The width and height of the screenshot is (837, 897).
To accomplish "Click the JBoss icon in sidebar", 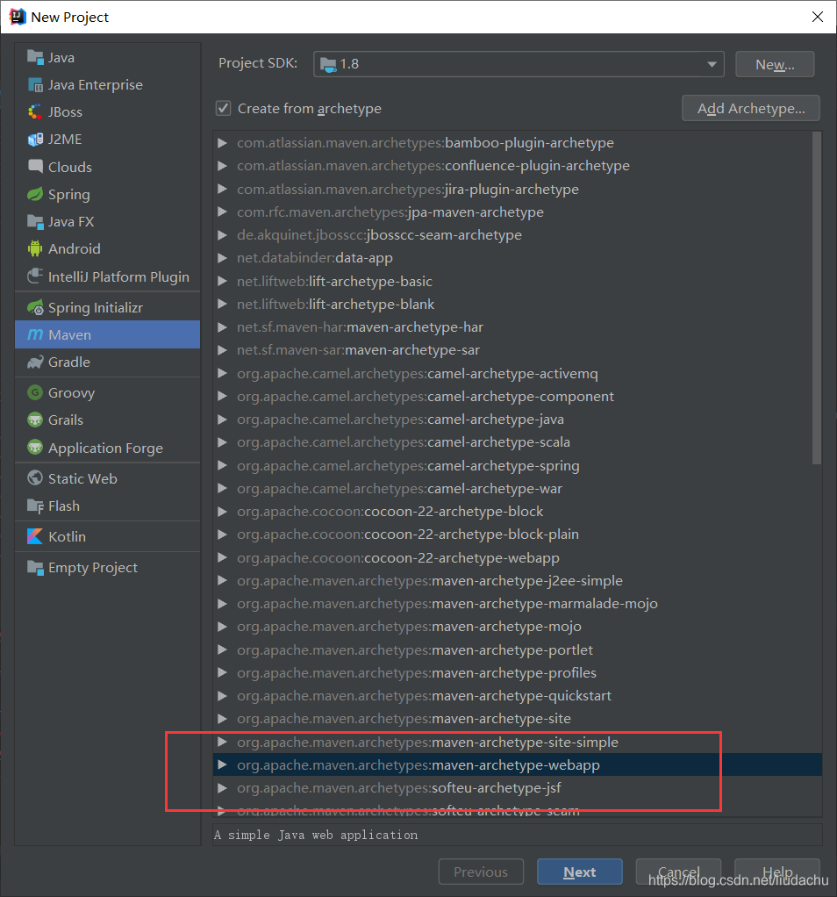I will [35, 112].
